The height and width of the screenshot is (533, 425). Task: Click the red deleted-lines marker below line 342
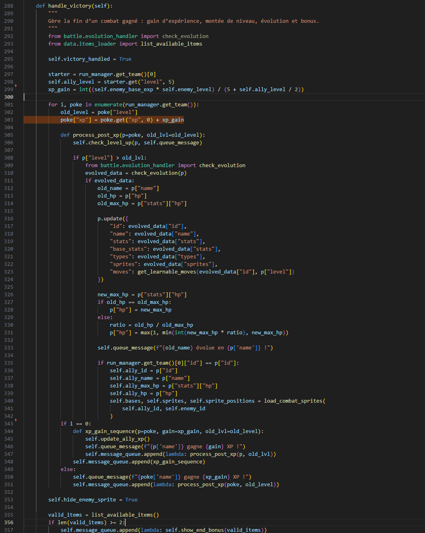pyautogui.click(x=16, y=420)
